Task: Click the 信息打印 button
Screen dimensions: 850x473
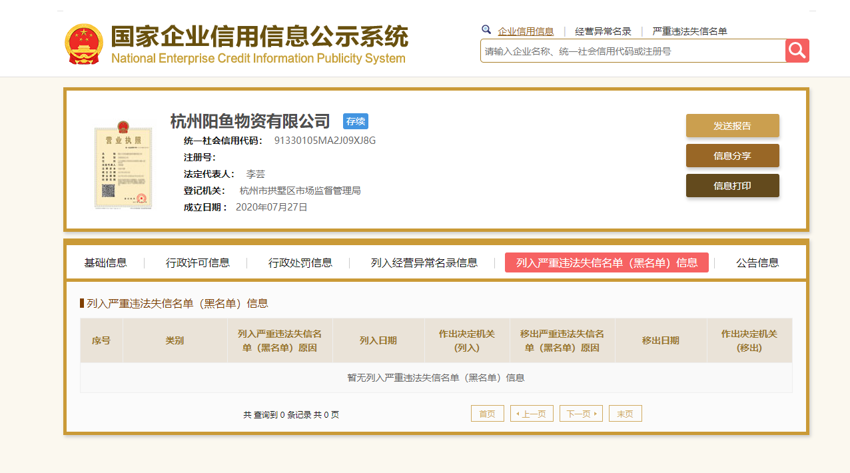Action: (733, 186)
